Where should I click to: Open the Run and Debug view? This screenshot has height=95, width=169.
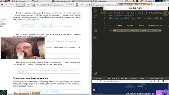pos(95,30)
